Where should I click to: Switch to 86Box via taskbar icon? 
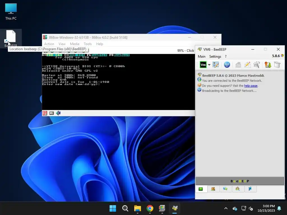[x=162, y=208]
